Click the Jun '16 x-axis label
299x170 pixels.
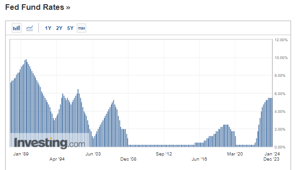coord(199,159)
